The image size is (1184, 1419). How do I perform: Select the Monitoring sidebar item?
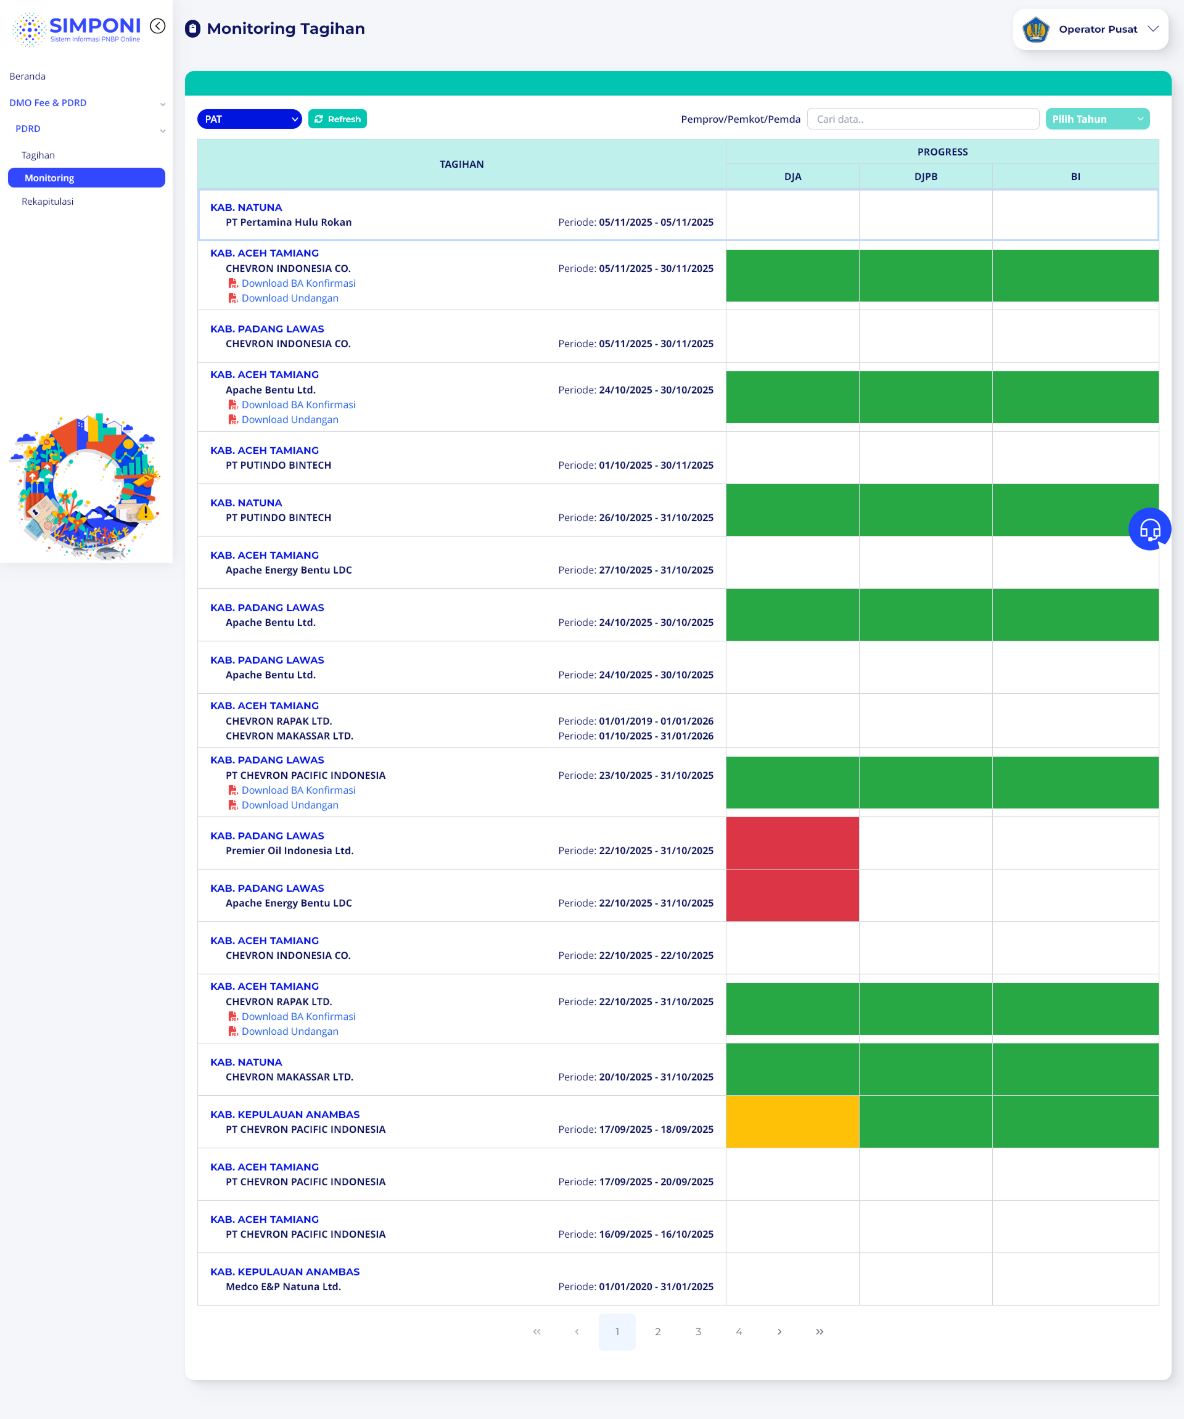point(86,178)
